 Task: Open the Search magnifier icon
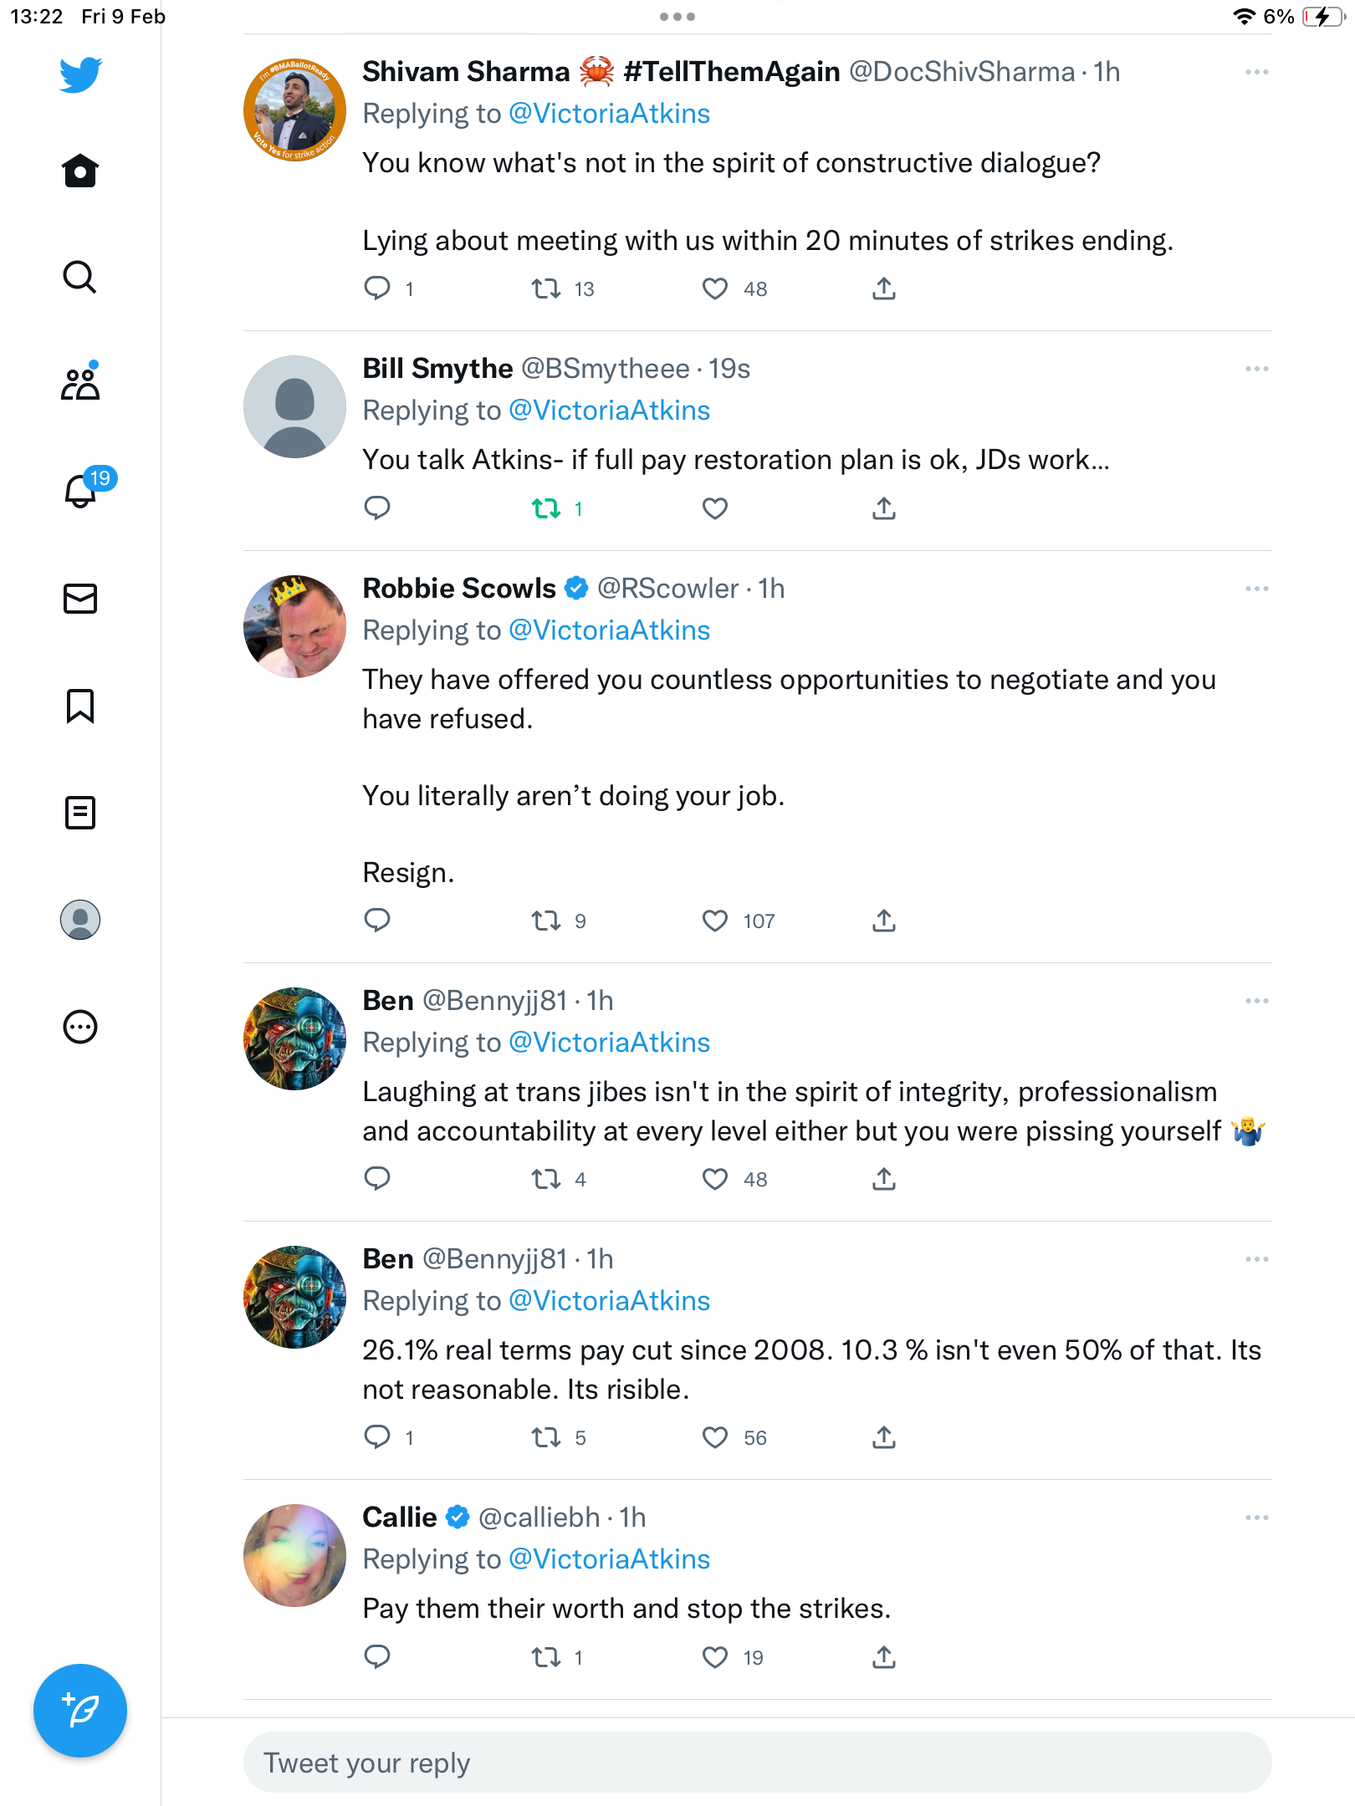point(80,277)
